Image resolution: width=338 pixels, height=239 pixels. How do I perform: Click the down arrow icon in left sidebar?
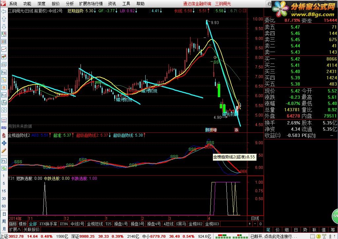click(x=4, y=27)
